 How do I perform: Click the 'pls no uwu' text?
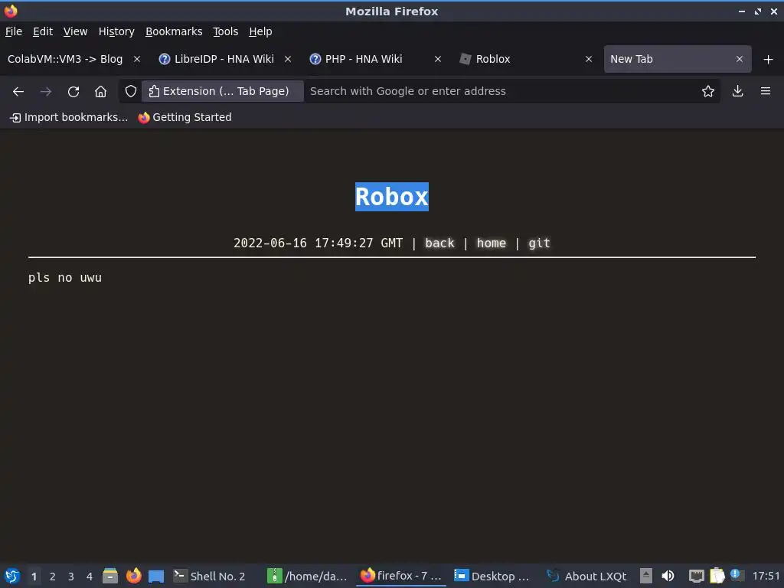(65, 277)
